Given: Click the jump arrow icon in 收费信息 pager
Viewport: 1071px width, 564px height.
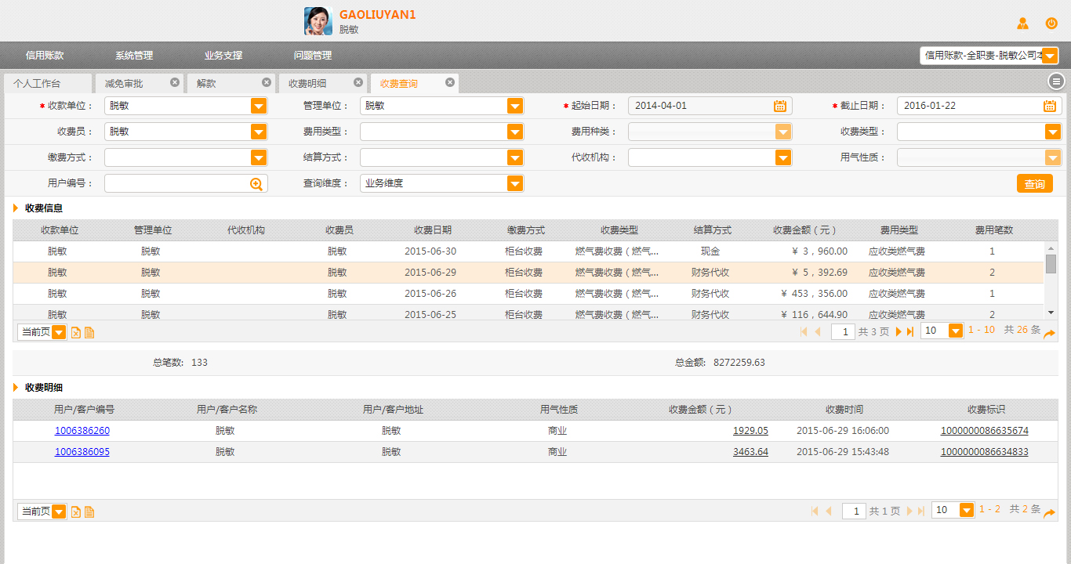Looking at the screenshot, I should pos(1049,333).
